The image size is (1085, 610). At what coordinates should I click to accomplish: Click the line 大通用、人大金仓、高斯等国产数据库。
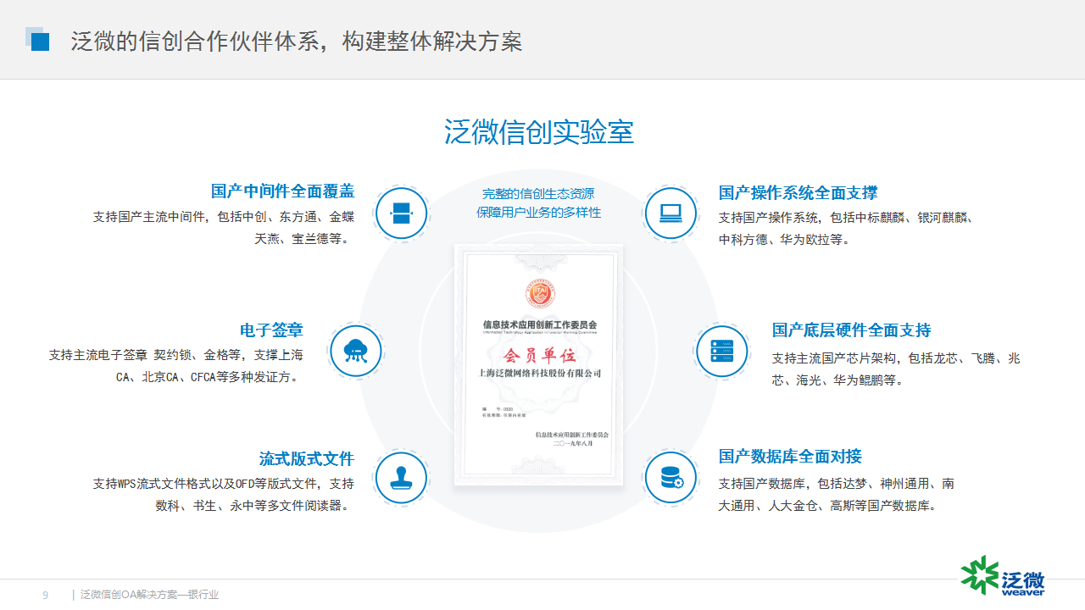(828, 506)
